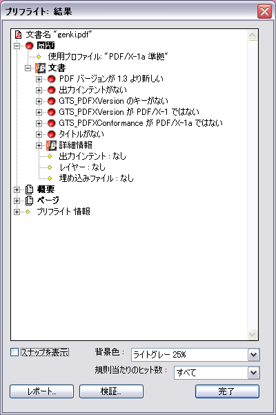Screen dimensions: 276x415
Task: Click the page icon next to ページ
Action: point(29,201)
